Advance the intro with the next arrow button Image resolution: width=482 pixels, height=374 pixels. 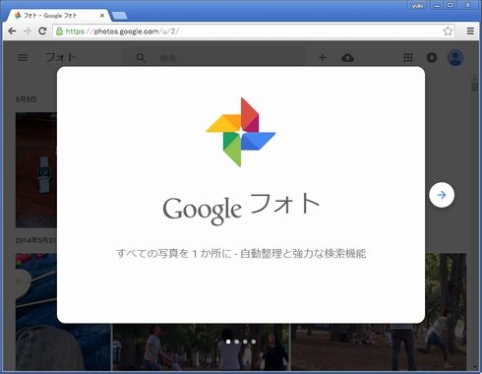[442, 195]
